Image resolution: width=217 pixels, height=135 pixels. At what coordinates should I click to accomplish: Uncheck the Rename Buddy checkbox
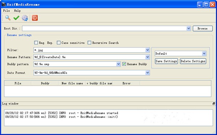(124, 64)
